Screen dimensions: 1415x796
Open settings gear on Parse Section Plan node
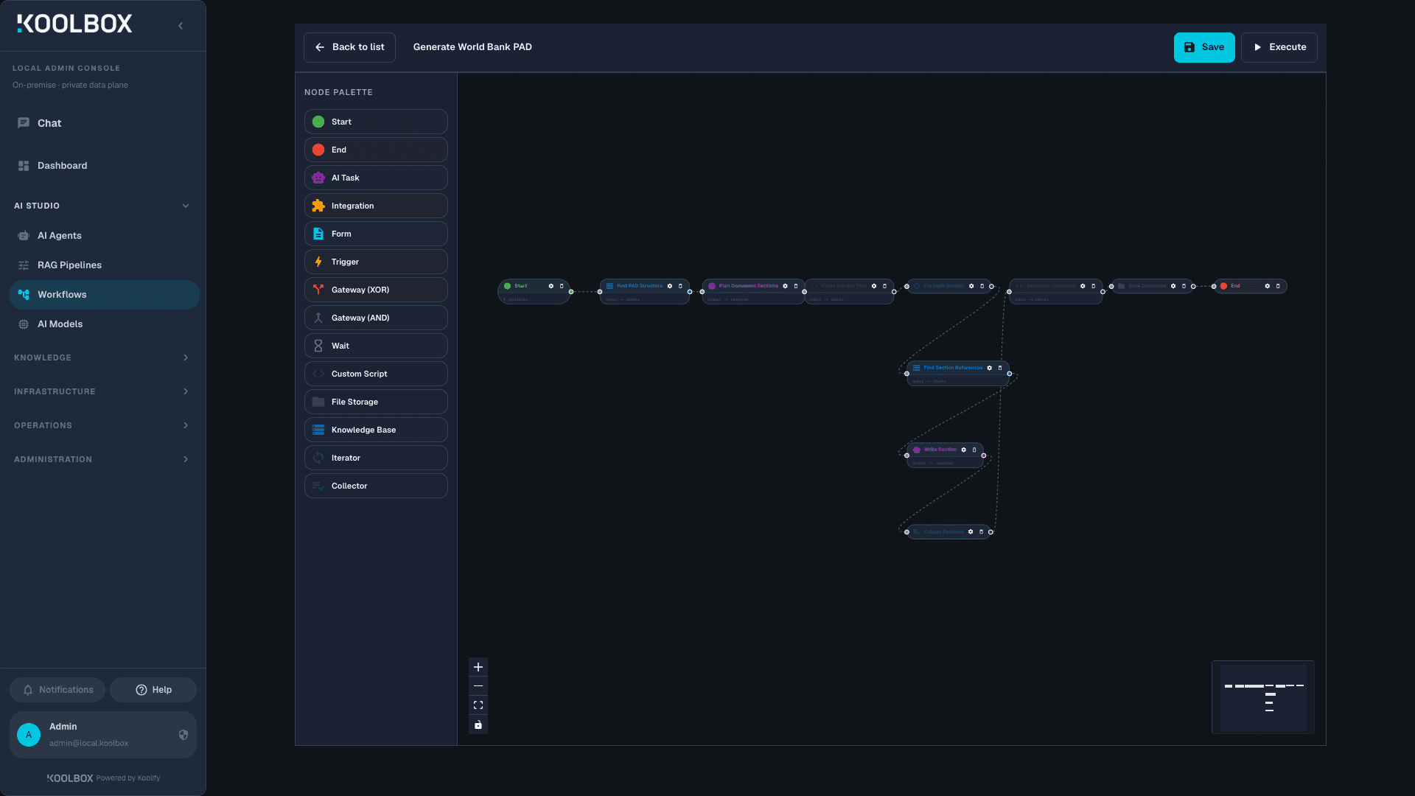[874, 286]
